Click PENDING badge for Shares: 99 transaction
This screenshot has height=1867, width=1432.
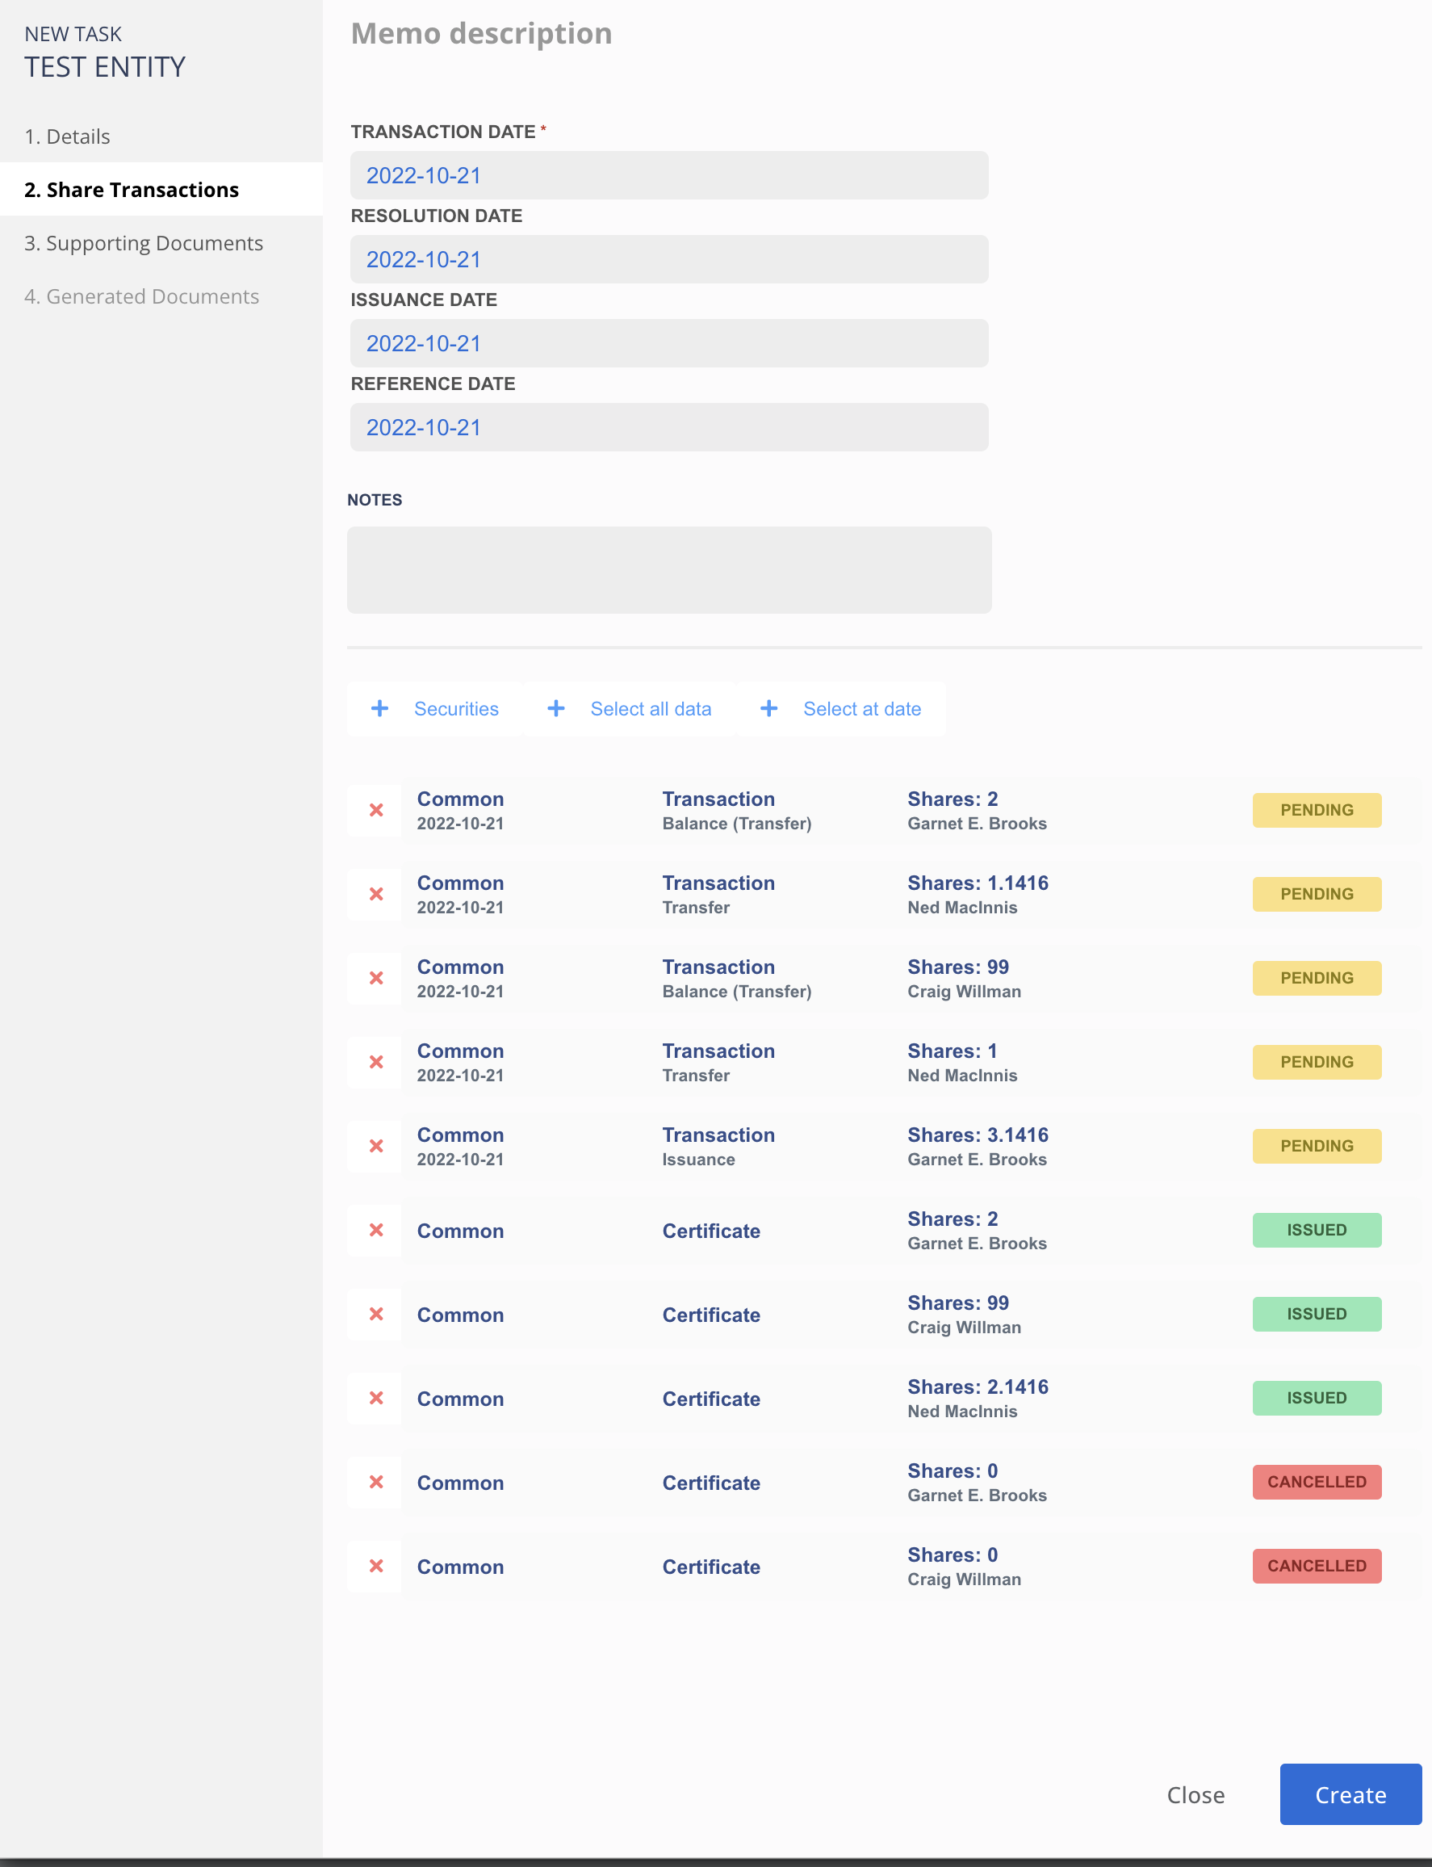(1317, 978)
